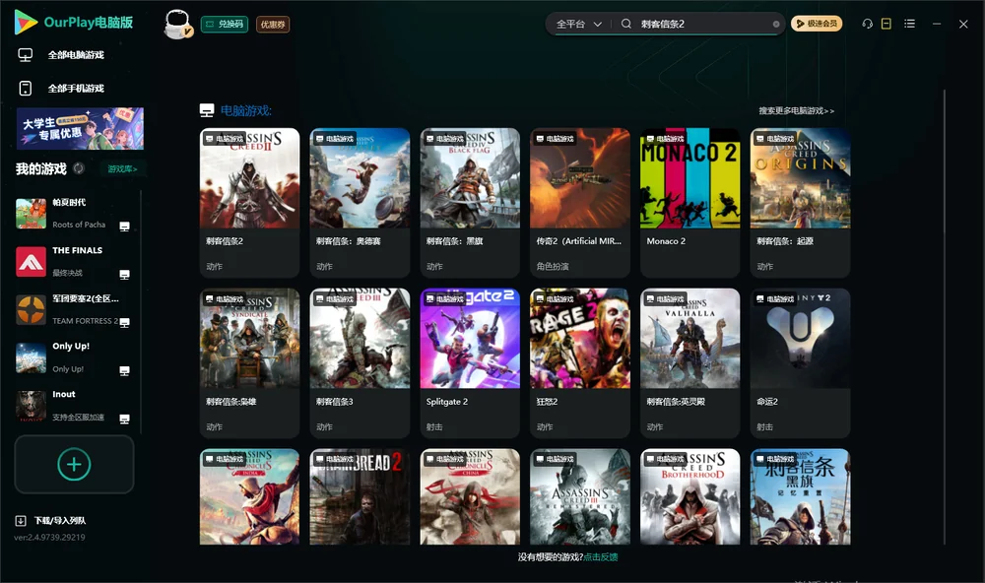The width and height of the screenshot is (985, 583).
Task: Refresh the My Games list
Action: (x=79, y=168)
